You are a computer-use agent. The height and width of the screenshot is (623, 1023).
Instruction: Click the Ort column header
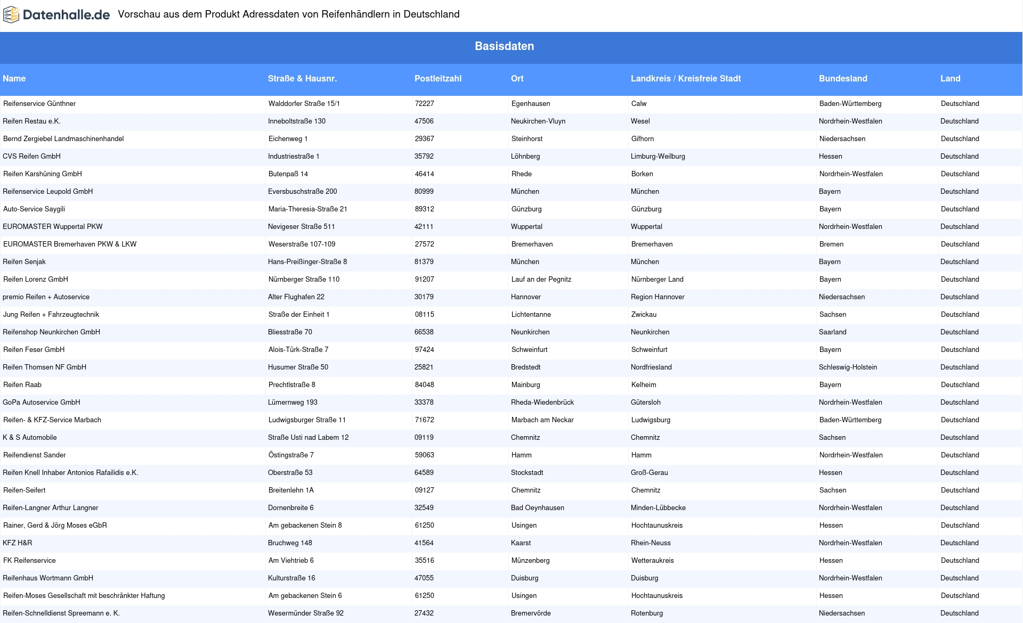[517, 78]
